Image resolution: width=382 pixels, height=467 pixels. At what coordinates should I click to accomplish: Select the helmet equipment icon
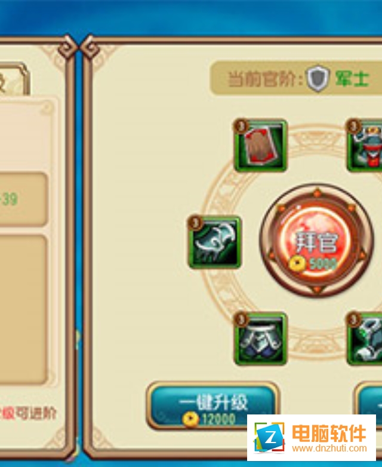click(365, 146)
